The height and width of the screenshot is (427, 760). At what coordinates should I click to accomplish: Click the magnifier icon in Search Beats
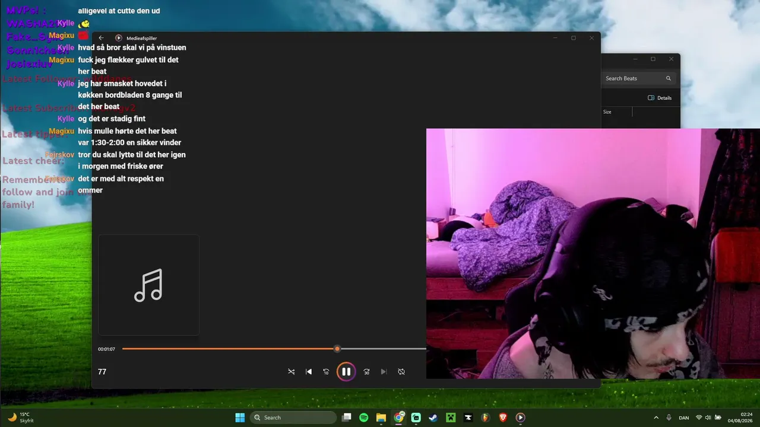pos(669,78)
